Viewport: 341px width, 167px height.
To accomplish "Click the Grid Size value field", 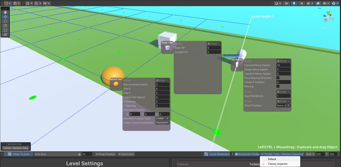I will pyautogui.click(x=87, y=154).
